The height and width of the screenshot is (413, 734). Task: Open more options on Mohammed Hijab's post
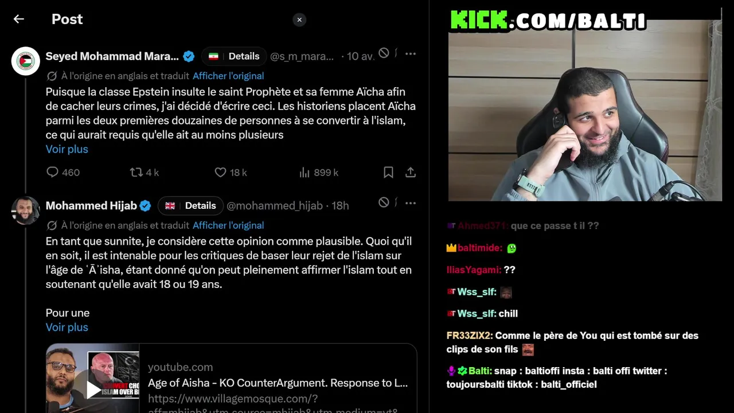[411, 203]
